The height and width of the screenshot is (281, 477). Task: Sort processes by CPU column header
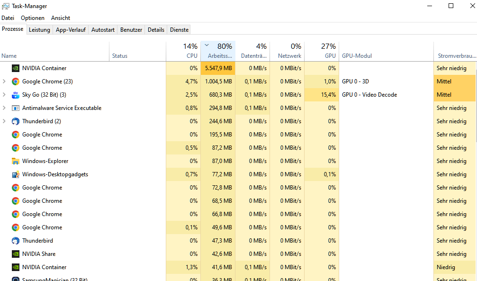(183, 51)
